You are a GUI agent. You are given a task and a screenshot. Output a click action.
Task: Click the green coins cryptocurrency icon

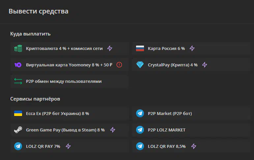(18, 48)
